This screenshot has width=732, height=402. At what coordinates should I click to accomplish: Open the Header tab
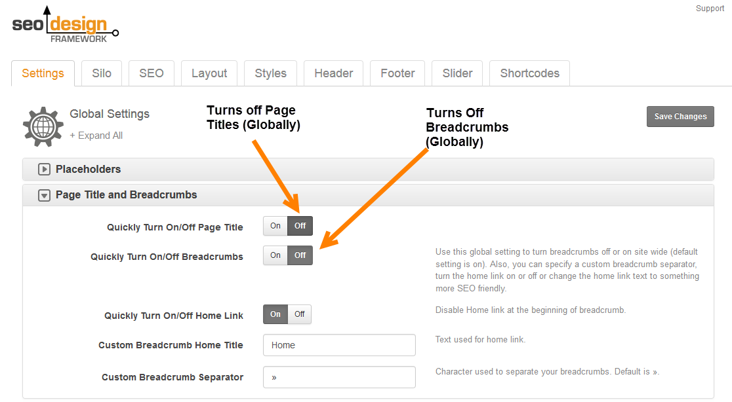tap(333, 73)
